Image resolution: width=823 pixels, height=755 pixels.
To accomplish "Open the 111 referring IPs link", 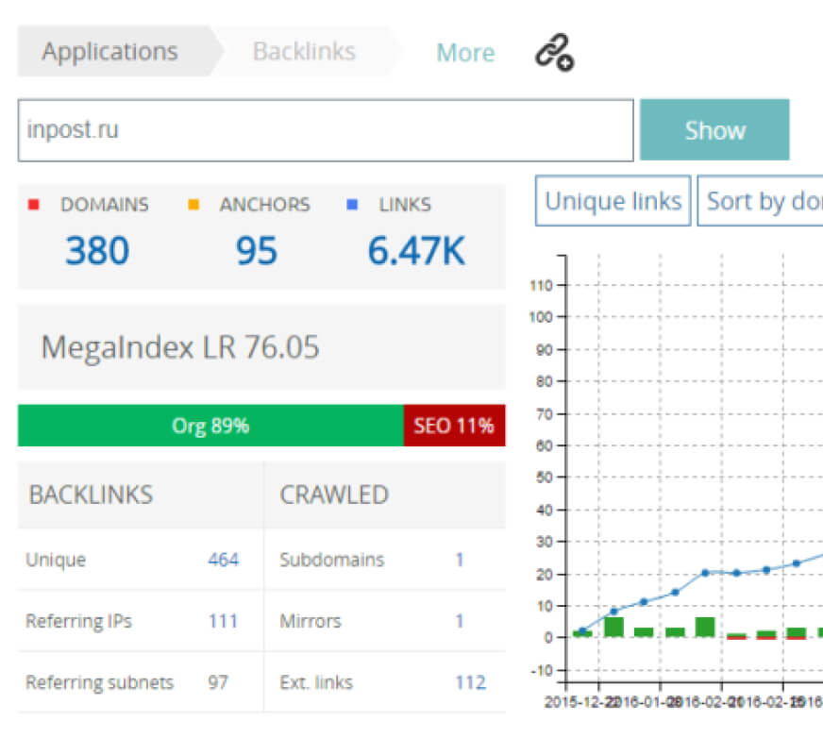I will point(223,621).
